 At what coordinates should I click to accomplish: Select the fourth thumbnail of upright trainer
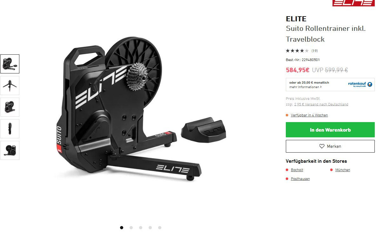[x=10, y=129]
